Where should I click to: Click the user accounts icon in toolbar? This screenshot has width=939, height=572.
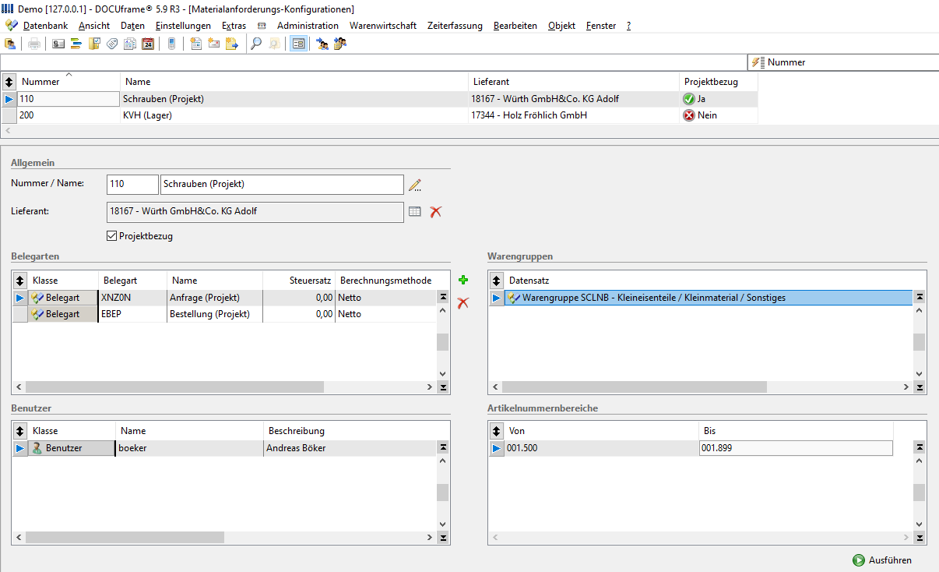10,44
